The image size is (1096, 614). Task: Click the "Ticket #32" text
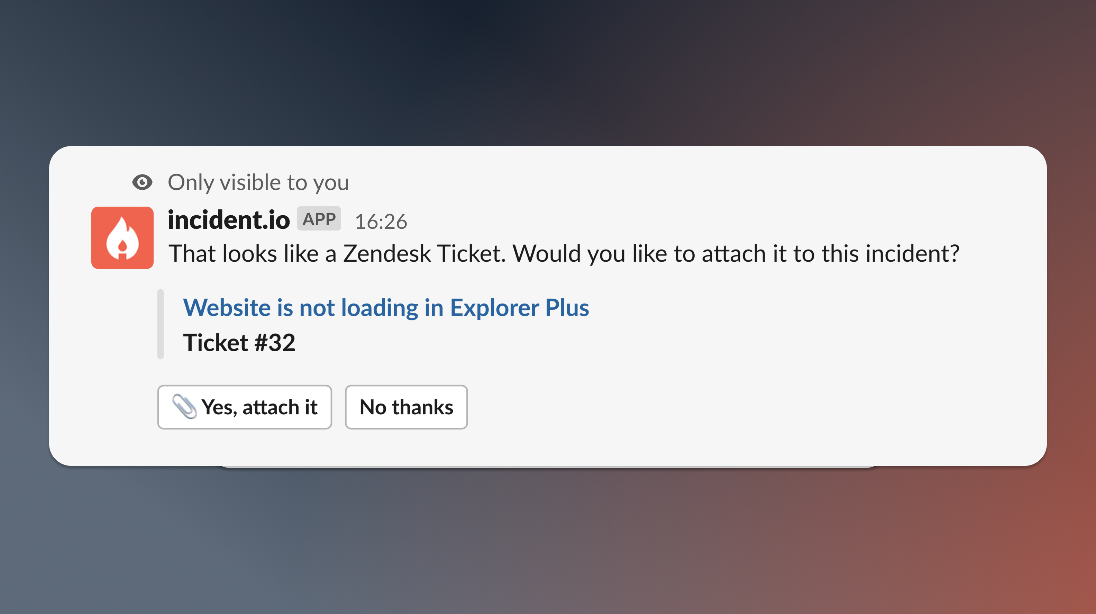point(239,343)
